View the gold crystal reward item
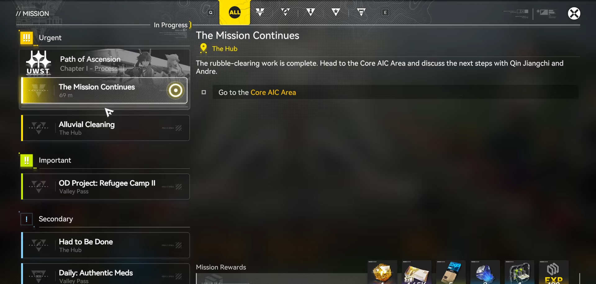 tap(382, 272)
